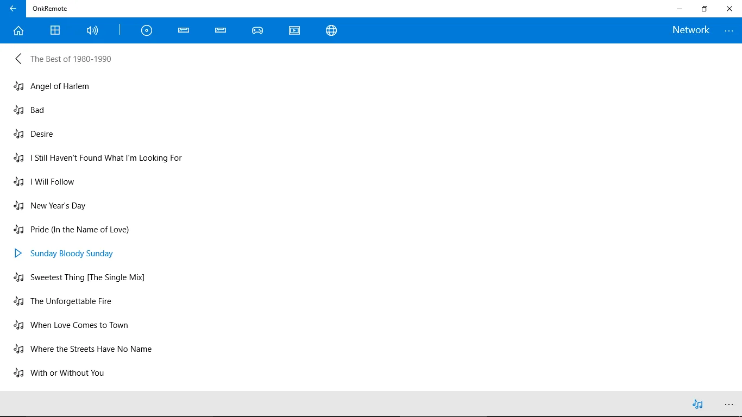The image size is (742, 417).
Task: Play the track With or Without You
Action: 67,373
